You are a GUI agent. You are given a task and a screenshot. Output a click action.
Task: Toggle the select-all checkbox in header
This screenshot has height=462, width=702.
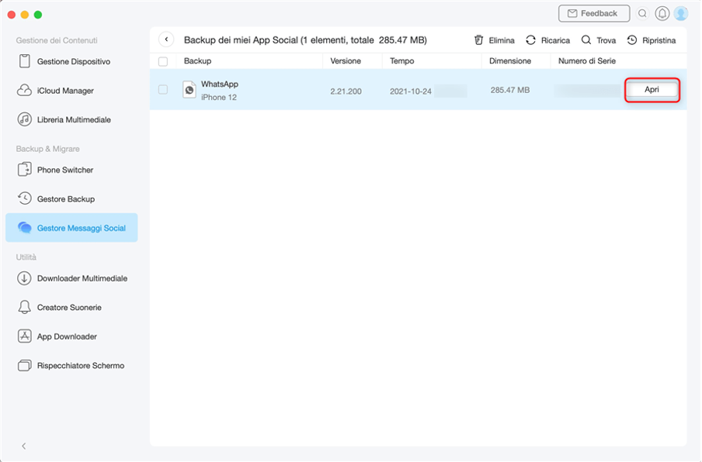click(163, 61)
